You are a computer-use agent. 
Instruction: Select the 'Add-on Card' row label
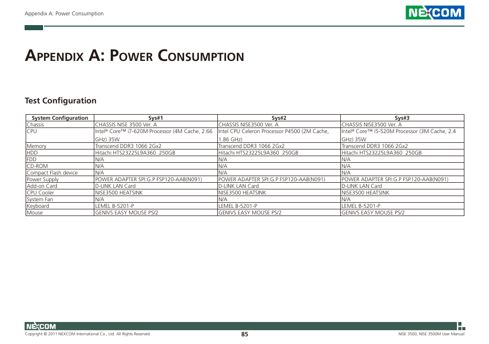[42, 186]
